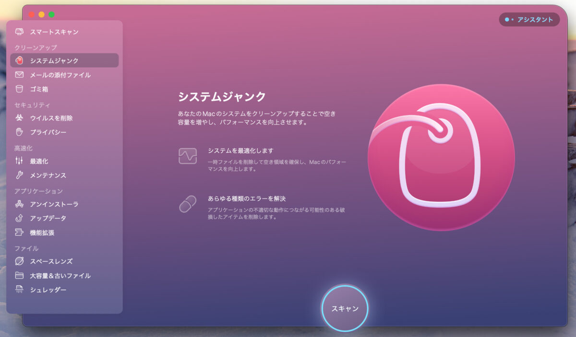The width and height of the screenshot is (576, 337).
Task: Click the system optimization waveform icon
Action: tap(188, 156)
